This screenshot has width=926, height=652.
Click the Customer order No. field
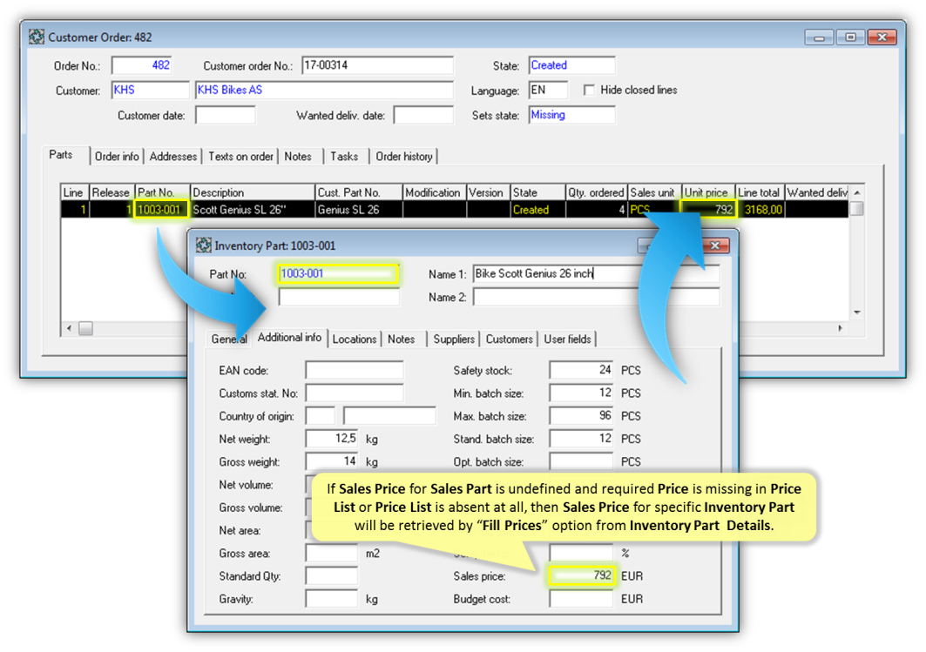pos(377,66)
